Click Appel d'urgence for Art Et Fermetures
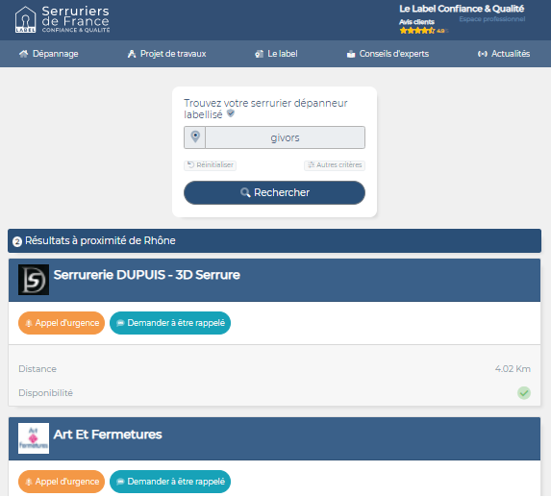The height and width of the screenshot is (497, 551). tap(62, 482)
